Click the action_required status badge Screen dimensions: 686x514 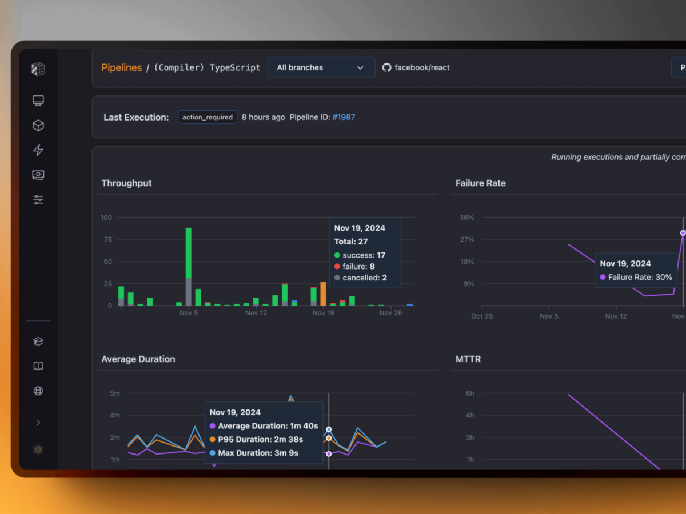coord(208,117)
